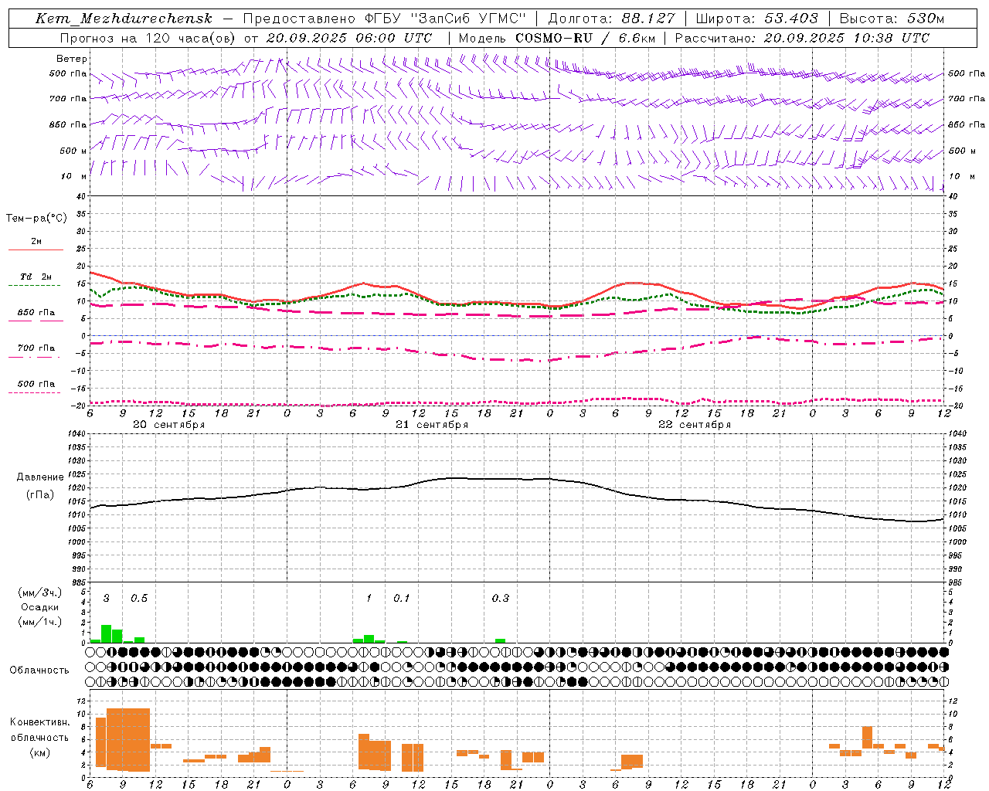Click the date label 22 сентября
Viewport: 989px width, 791px height.
coord(695,425)
